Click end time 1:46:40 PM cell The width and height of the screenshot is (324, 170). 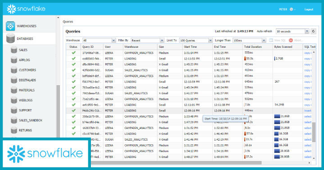(x=227, y=134)
